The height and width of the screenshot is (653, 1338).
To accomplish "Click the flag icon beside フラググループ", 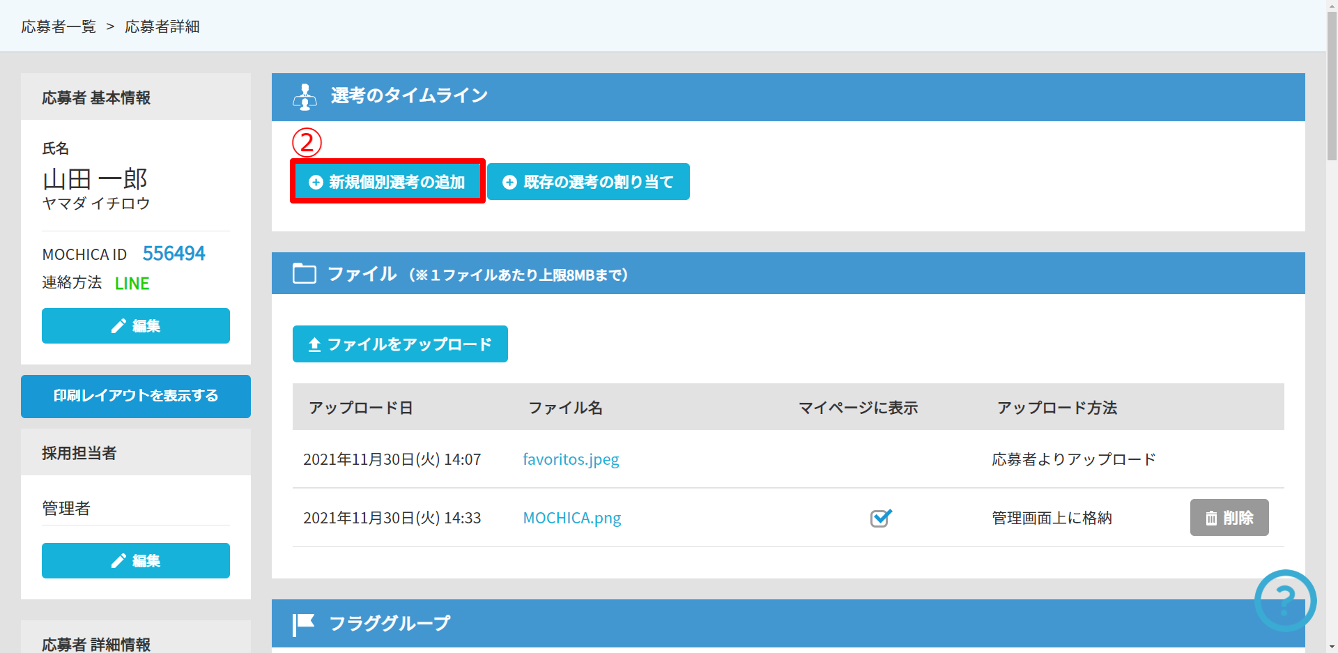I will click(304, 624).
